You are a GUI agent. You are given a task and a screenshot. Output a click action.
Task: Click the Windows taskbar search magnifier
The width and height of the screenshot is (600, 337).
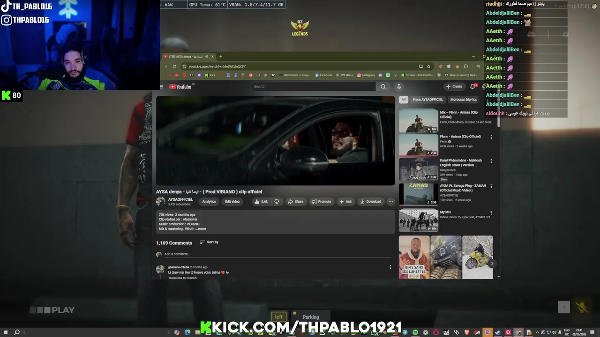[17, 332]
